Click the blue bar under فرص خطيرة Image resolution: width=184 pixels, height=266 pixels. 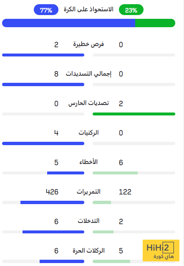43,55
